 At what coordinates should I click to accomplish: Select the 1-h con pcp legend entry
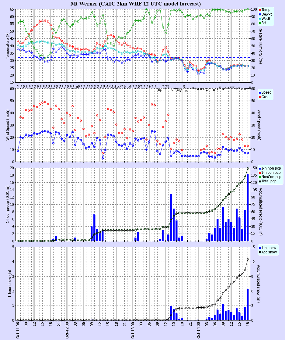270,173
